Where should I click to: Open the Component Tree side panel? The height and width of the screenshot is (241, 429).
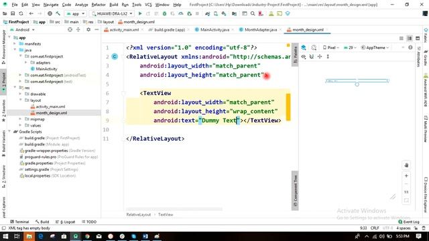tap(295, 191)
